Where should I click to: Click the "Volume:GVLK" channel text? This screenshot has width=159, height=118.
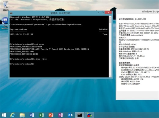pyautogui.click(x=137, y=35)
